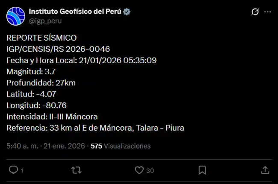Repost this seismic report
This screenshot has height=184, width=278.
click(76, 170)
